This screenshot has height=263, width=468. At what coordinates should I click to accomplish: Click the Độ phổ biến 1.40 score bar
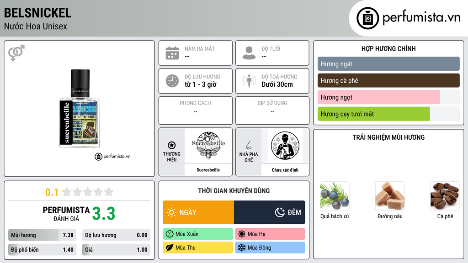pos(43,250)
